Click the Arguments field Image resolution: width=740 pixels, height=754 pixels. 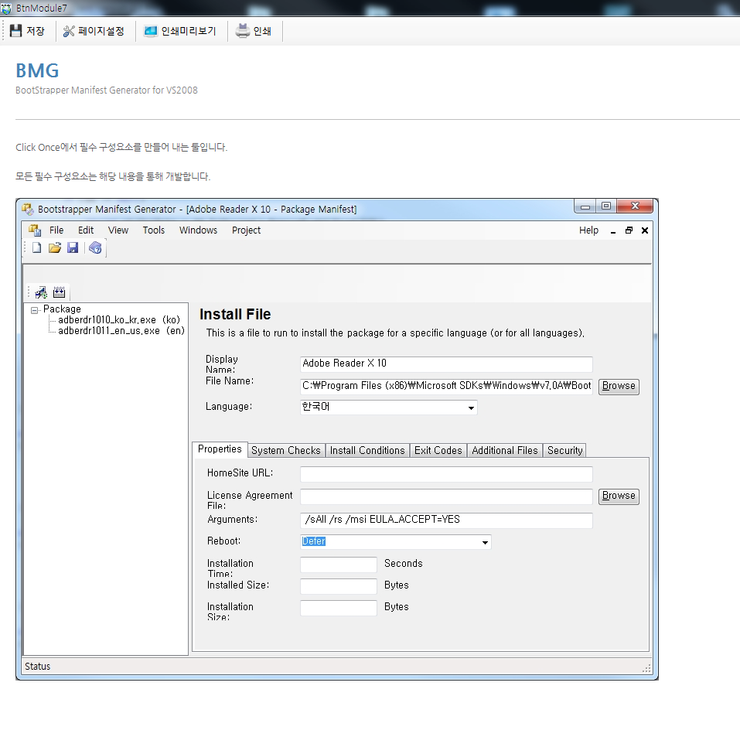446,520
